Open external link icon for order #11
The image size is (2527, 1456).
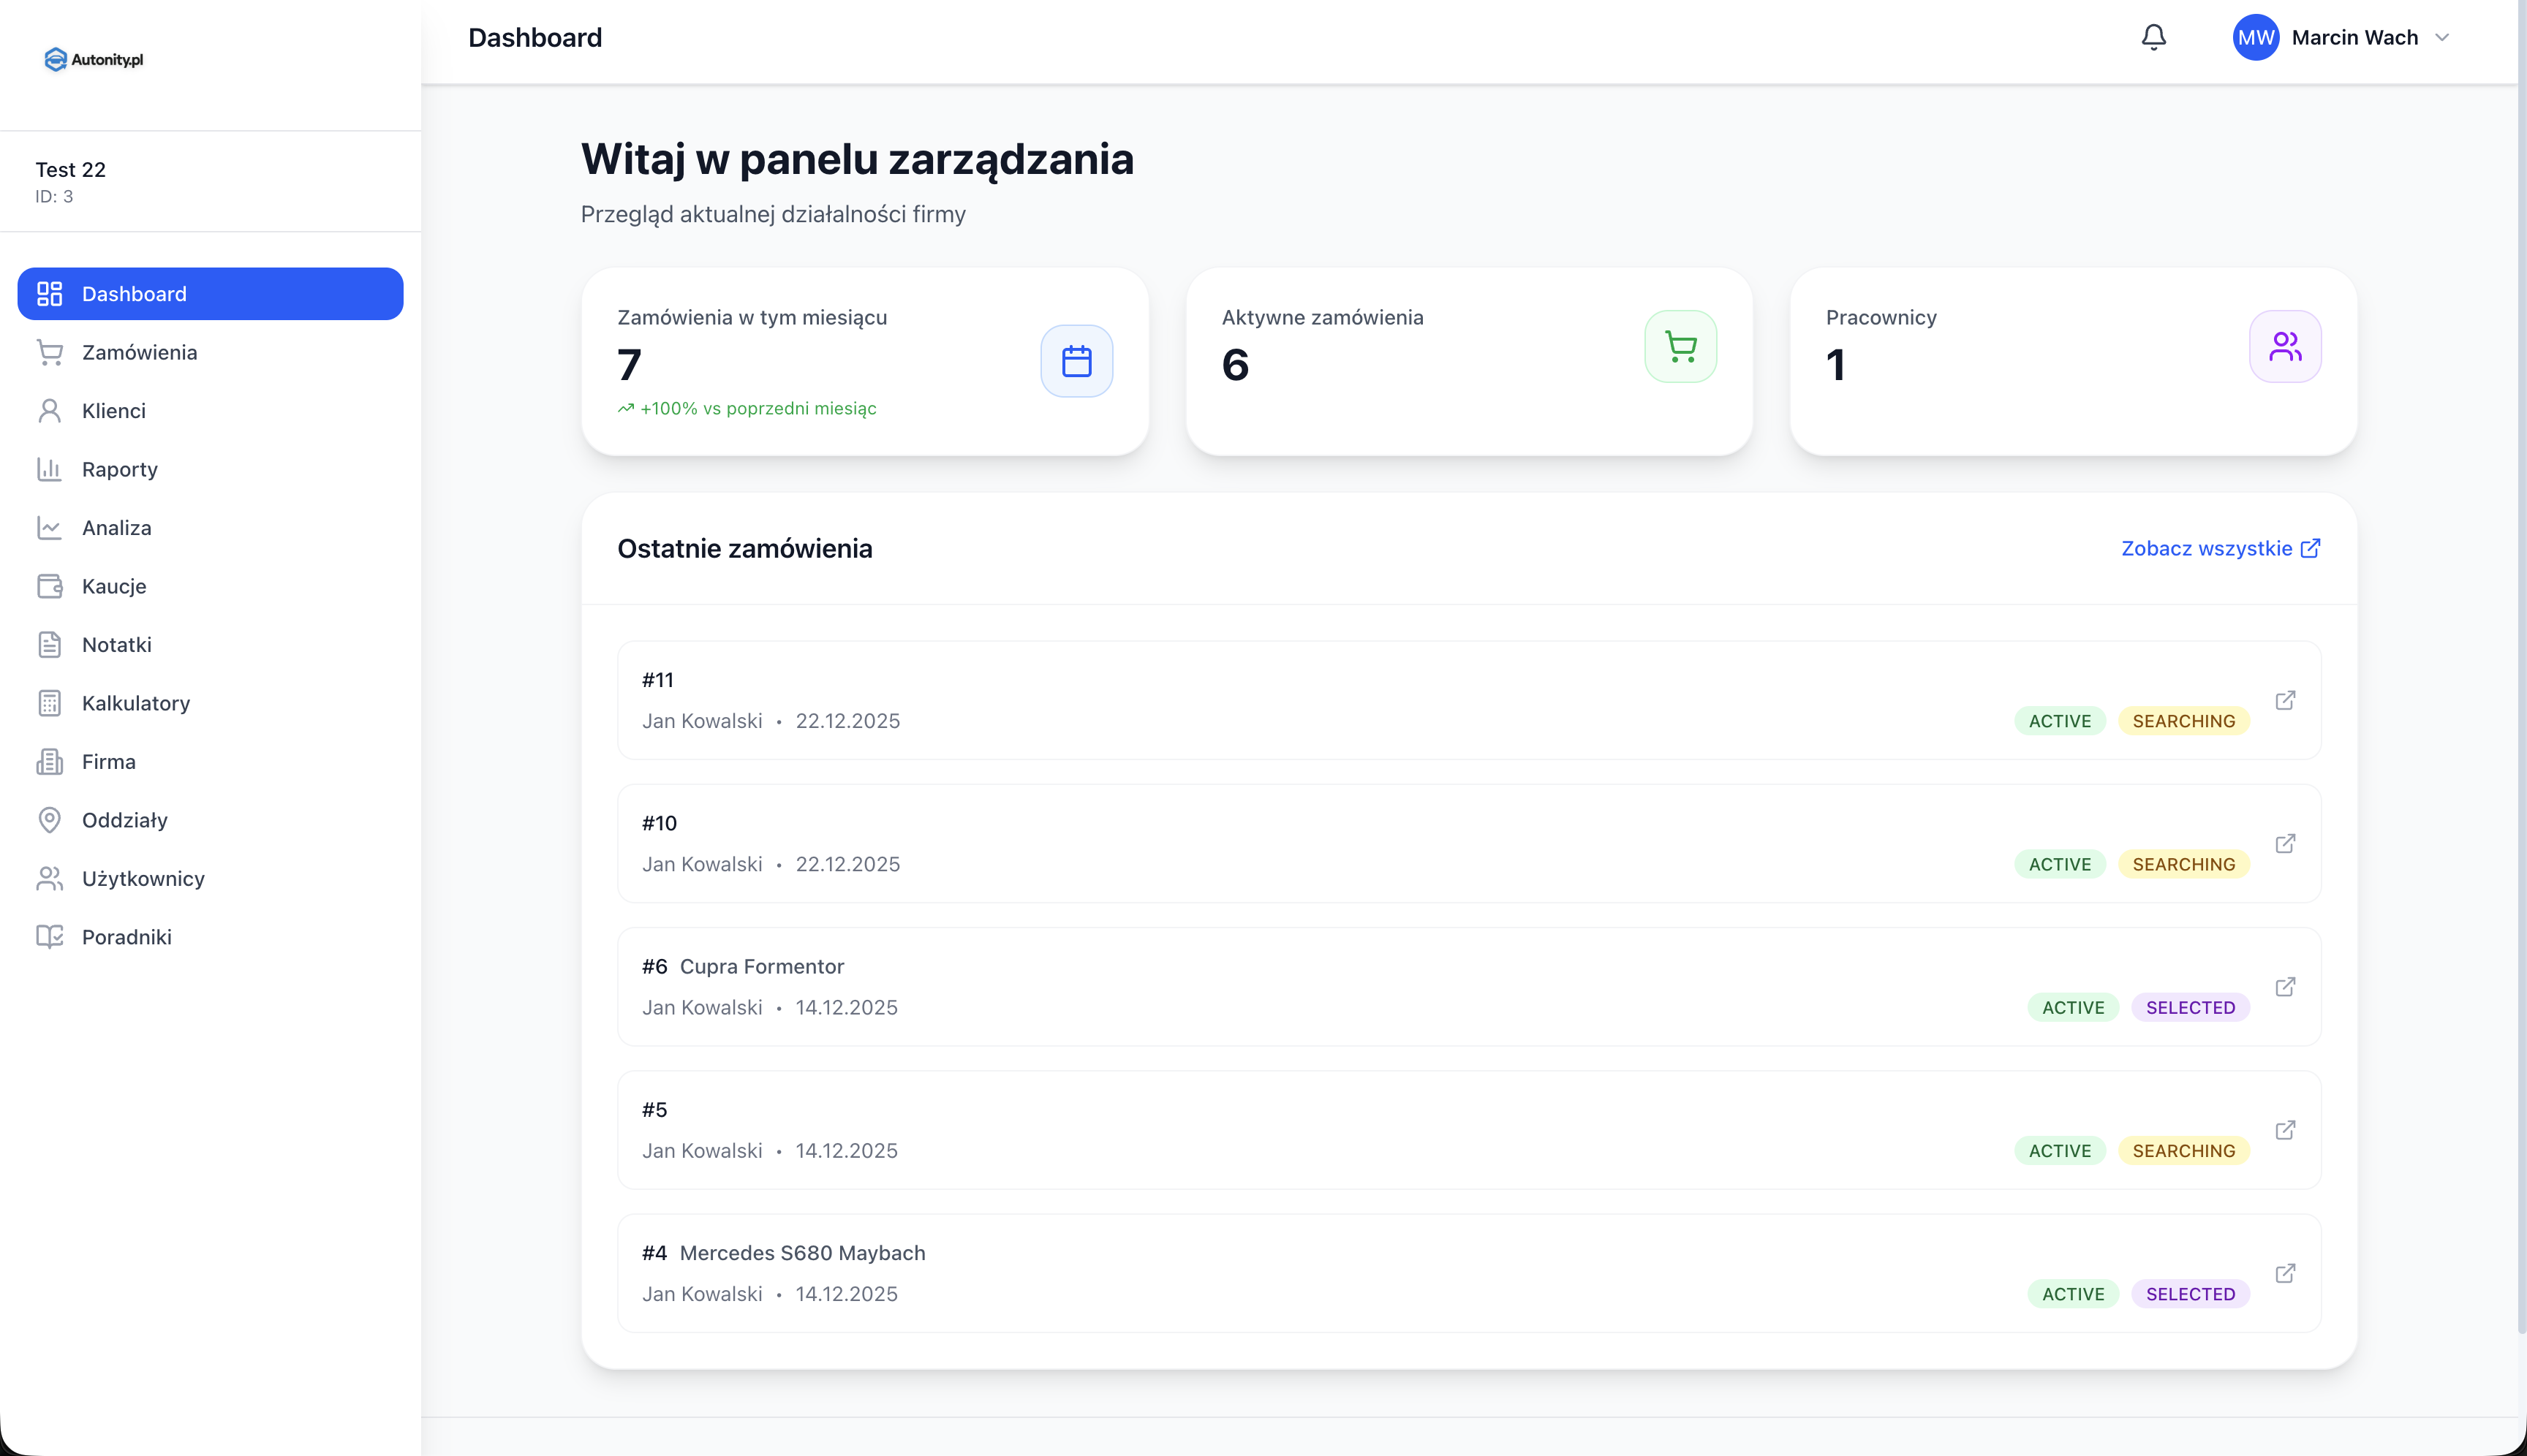click(2285, 700)
